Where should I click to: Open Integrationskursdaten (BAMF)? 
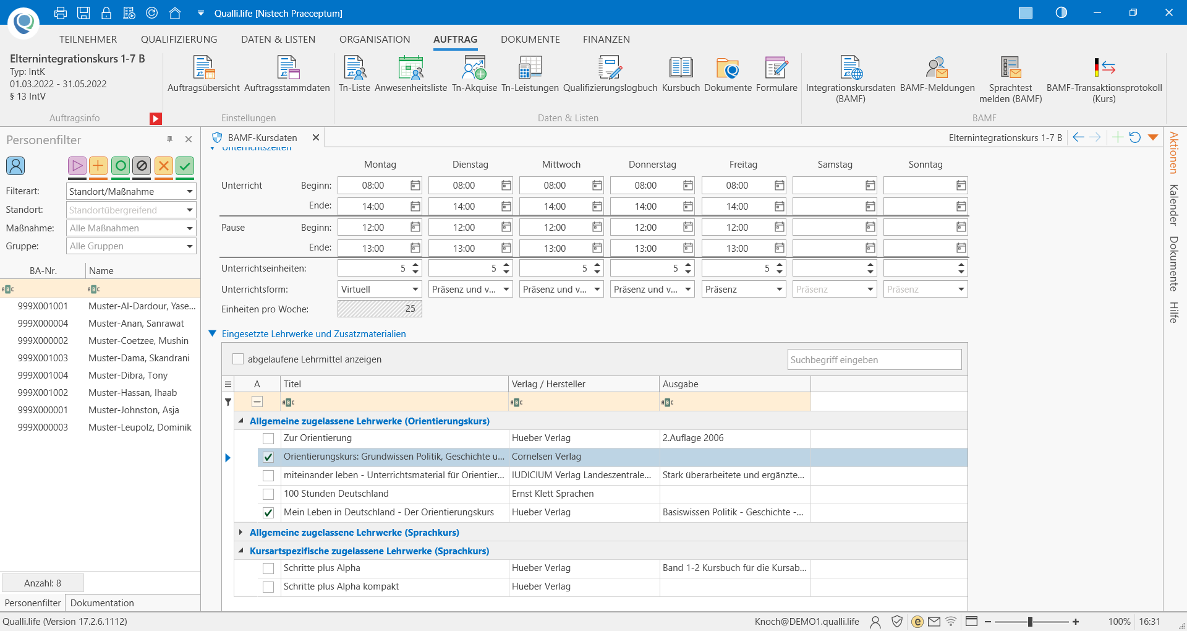[851, 79]
